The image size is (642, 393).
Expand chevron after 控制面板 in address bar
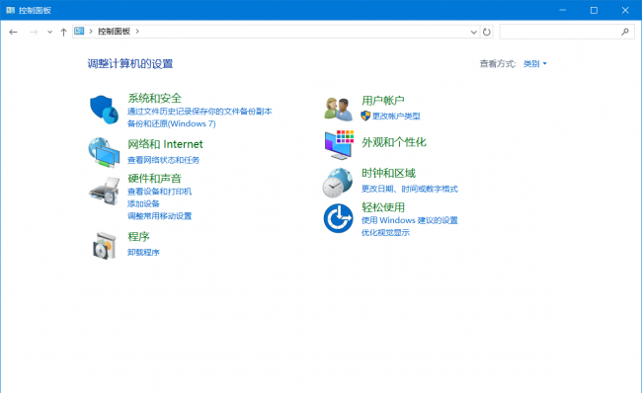click(137, 32)
